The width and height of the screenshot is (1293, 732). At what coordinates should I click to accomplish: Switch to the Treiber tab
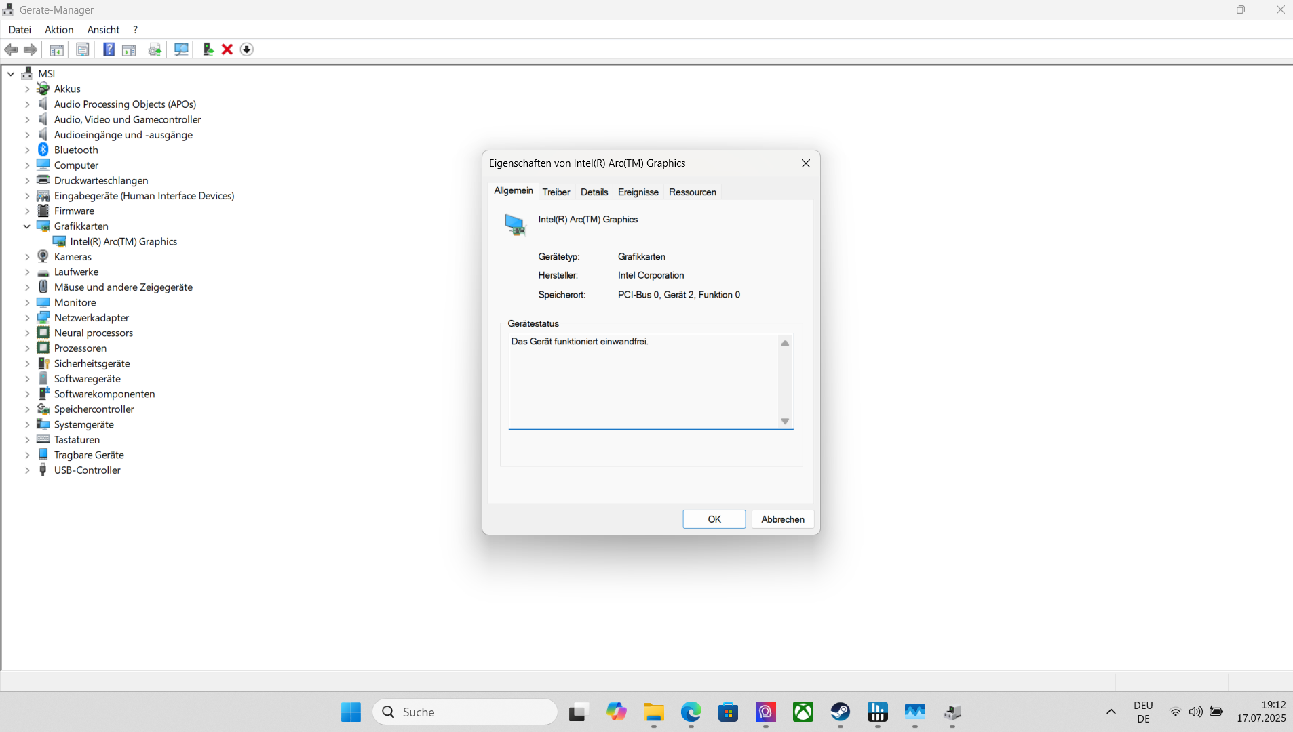pos(556,192)
